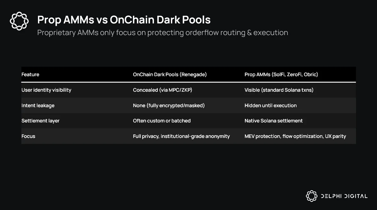Click the Feature column header
377x210 pixels.
pyautogui.click(x=30, y=74)
